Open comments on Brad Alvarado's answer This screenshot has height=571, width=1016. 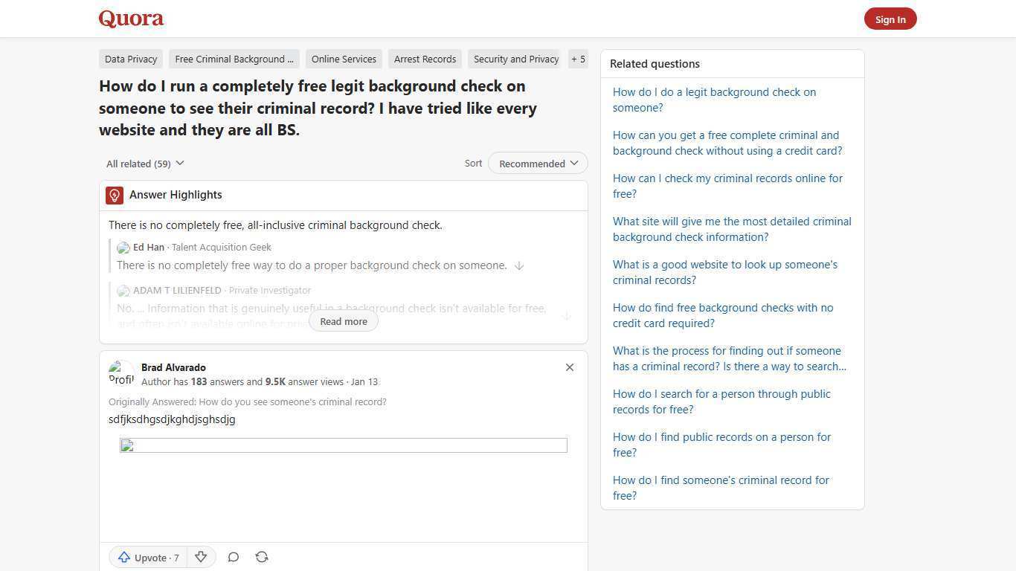pos(233,557)
